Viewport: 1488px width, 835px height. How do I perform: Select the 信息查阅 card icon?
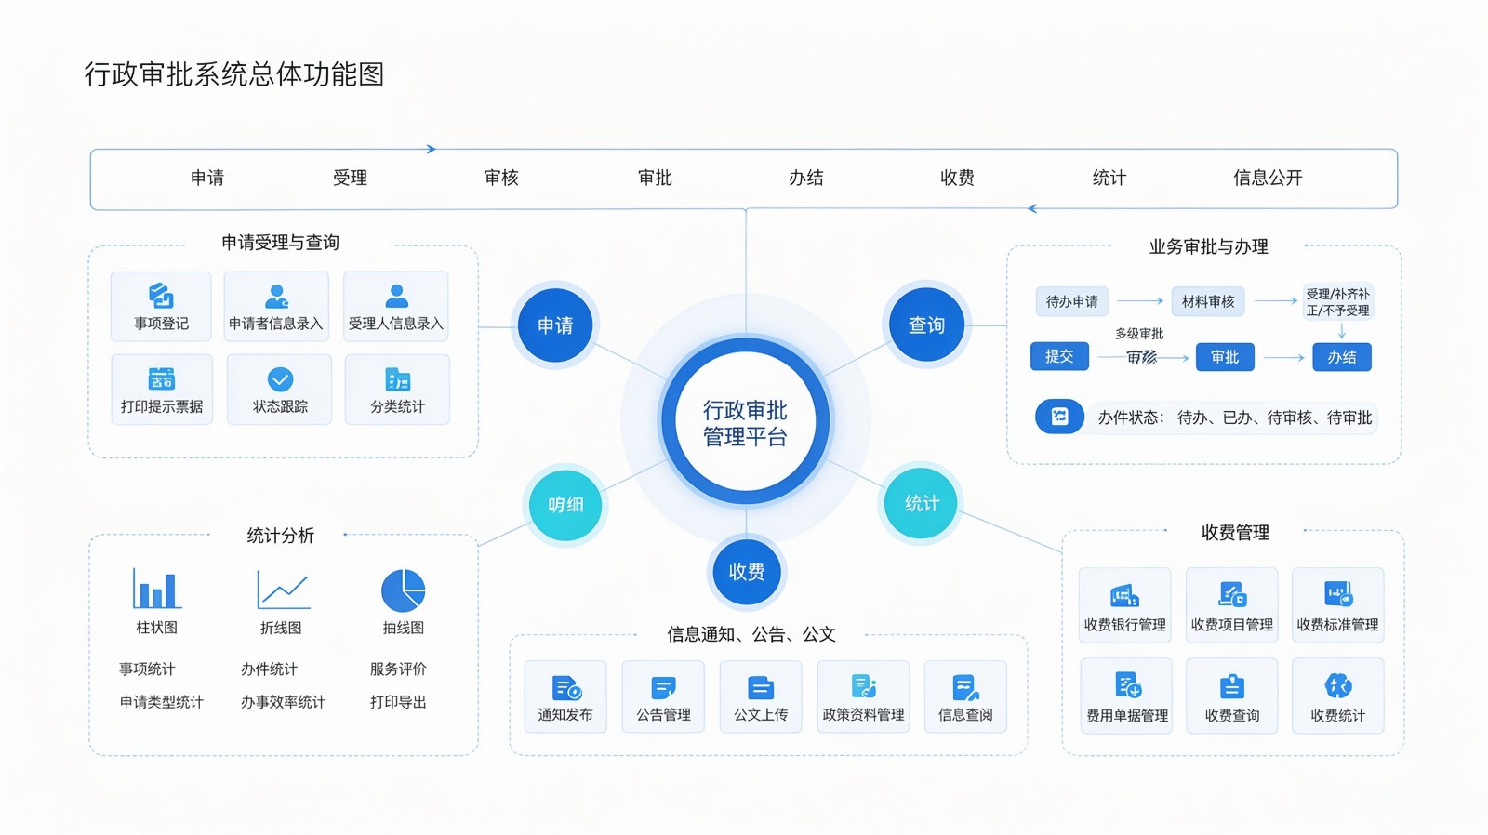pos(965,688)
